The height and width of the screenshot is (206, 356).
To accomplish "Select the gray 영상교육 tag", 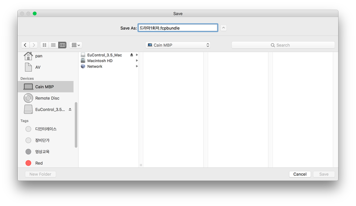I will pos(45,152).
